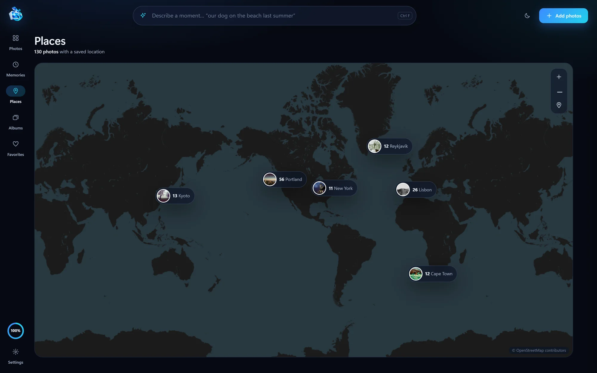This screenshot has height=373, width=597.
Task: Toggle dark mode moon icon
Action: (x=527, y=16)
